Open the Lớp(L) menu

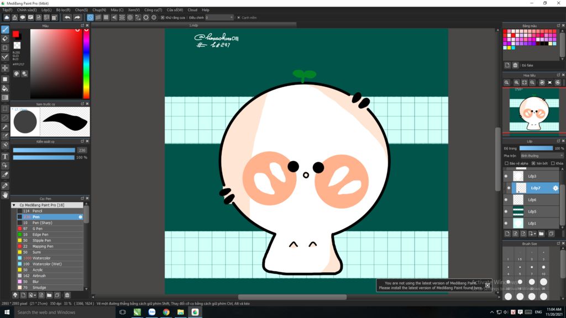(x=46, y=10)
